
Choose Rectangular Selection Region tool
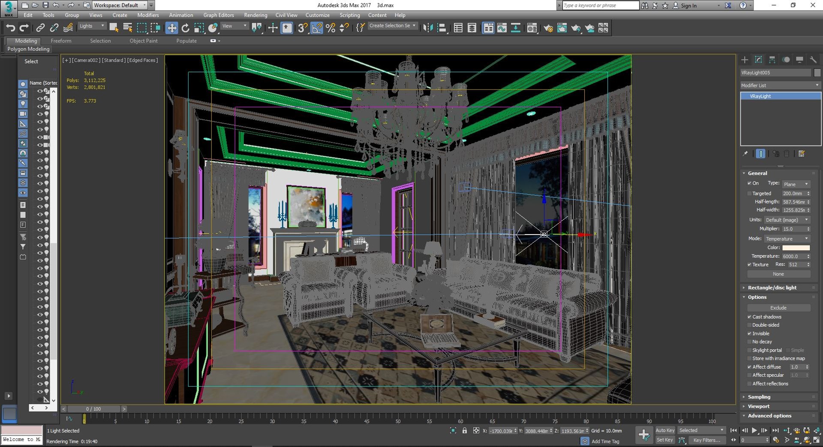141,28
